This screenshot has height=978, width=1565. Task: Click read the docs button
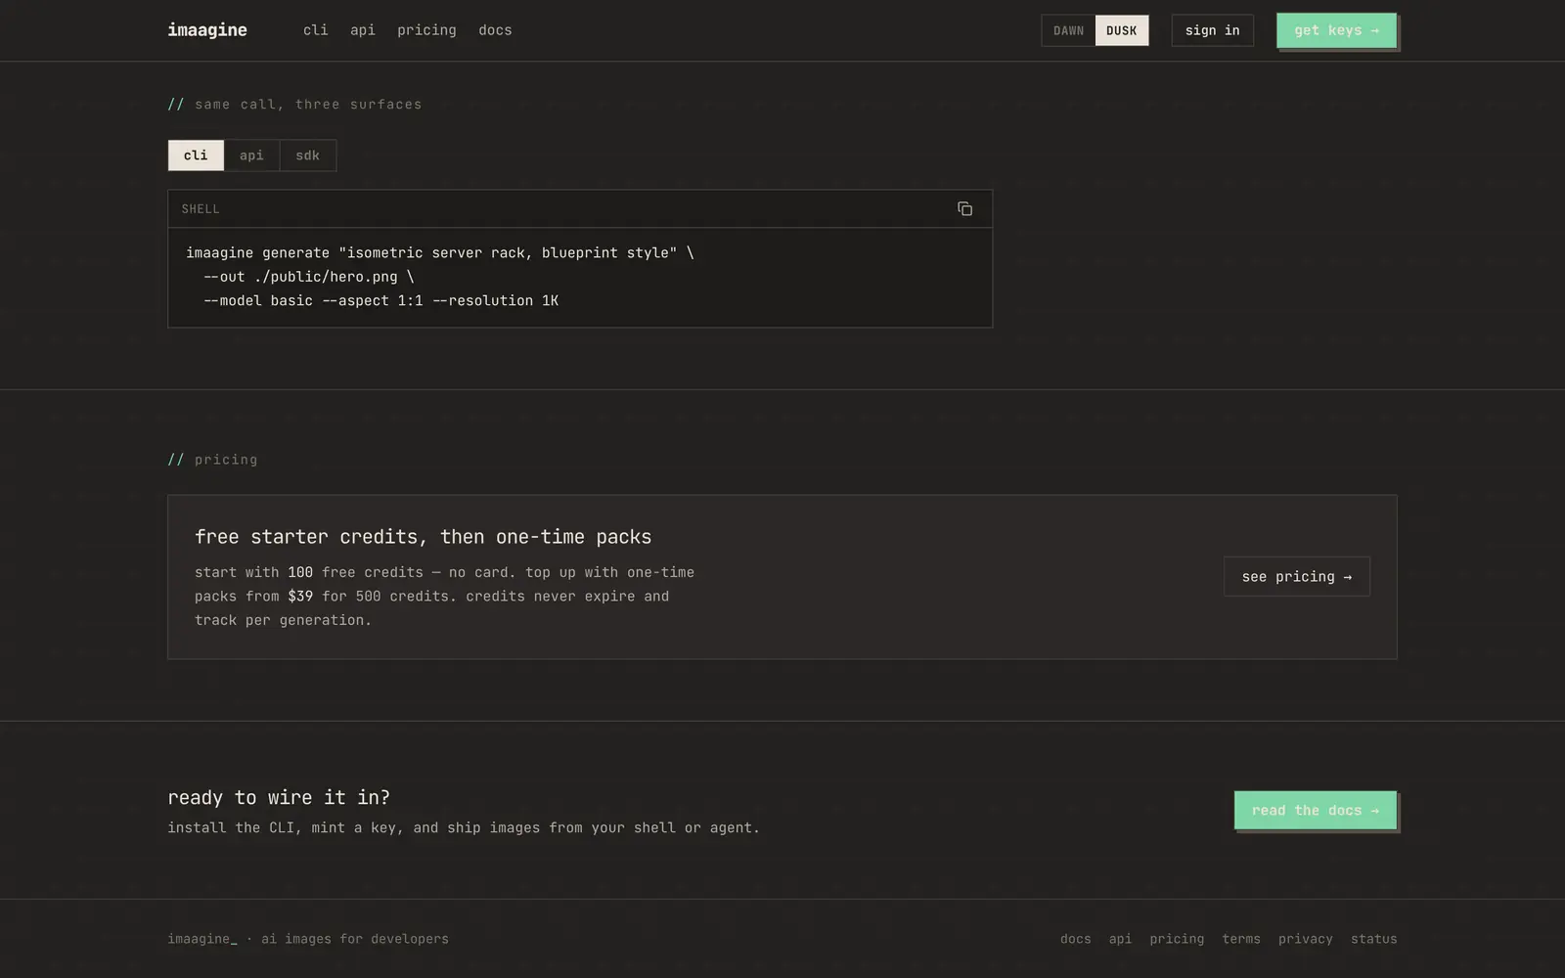point(1316,811)
